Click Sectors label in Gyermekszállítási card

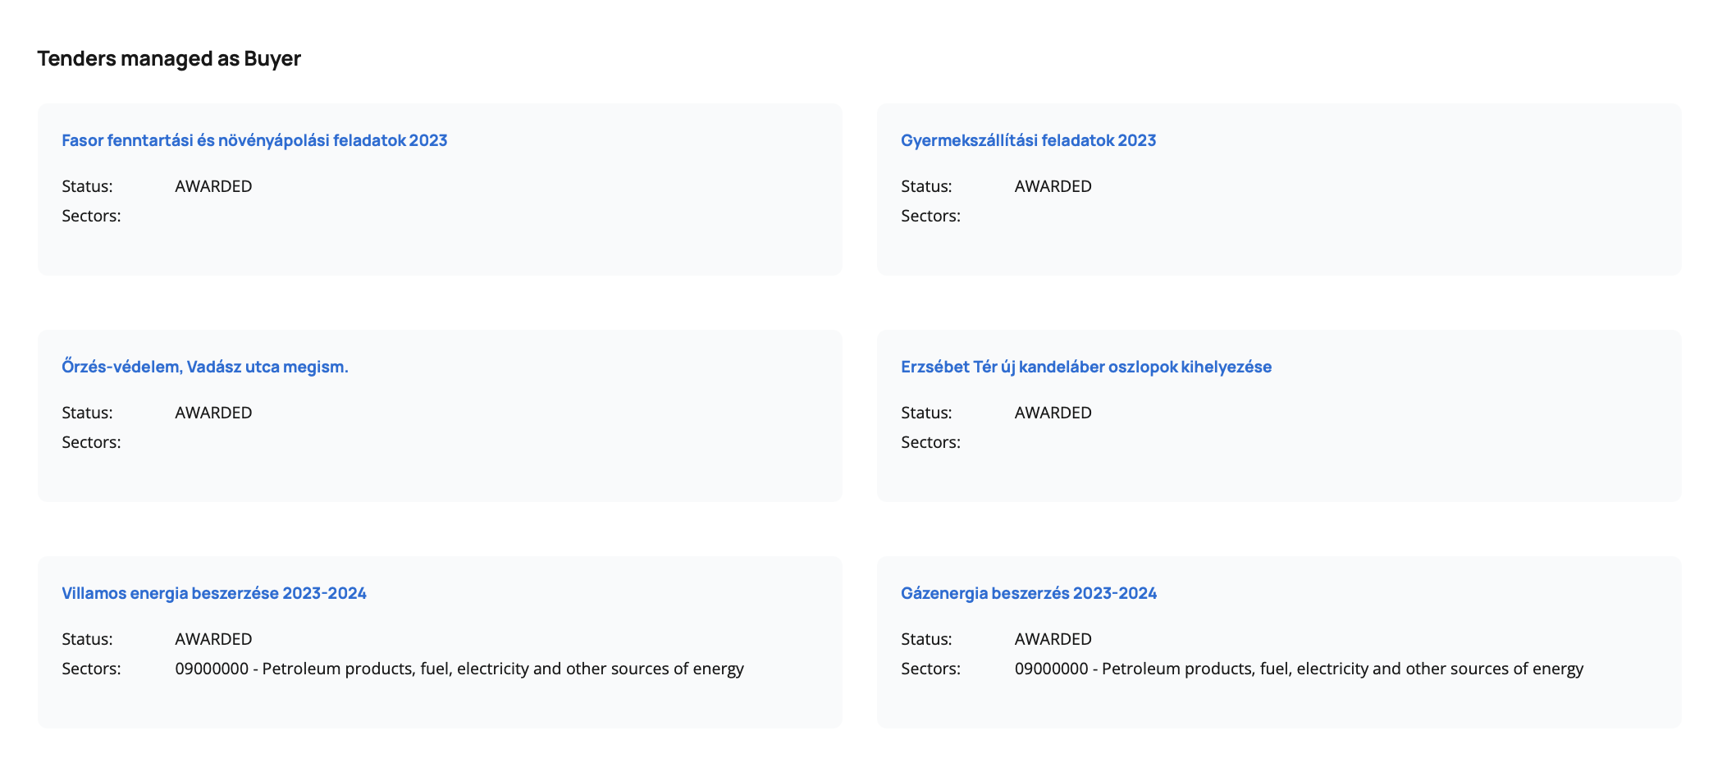(930, 216)
